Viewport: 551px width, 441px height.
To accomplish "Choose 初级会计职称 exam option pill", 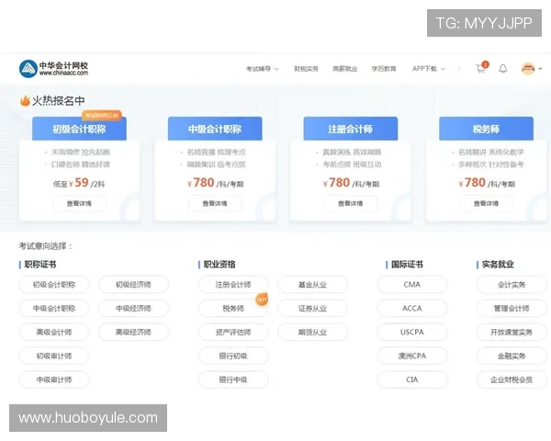I will click(x=54, y=285).
